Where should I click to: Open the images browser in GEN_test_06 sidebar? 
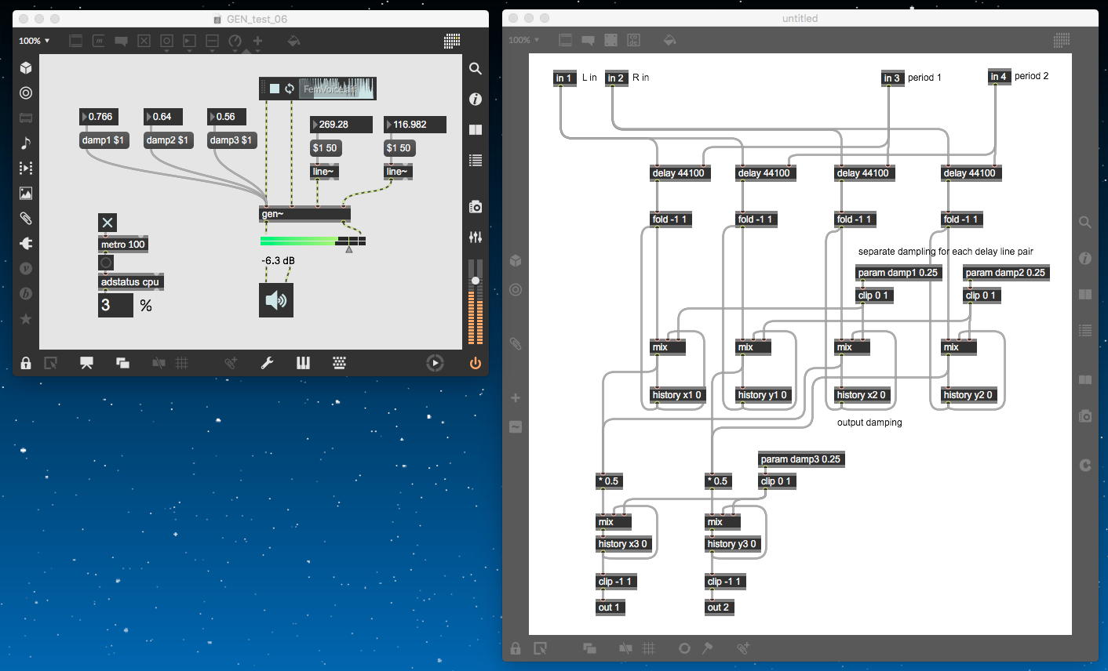(x=26, y=193)
